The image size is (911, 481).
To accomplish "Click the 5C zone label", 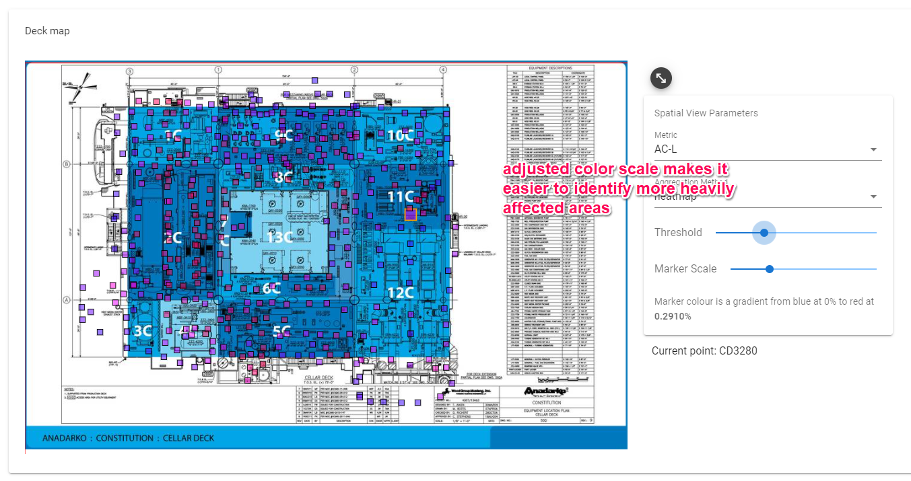I will (x=281, y=331).
